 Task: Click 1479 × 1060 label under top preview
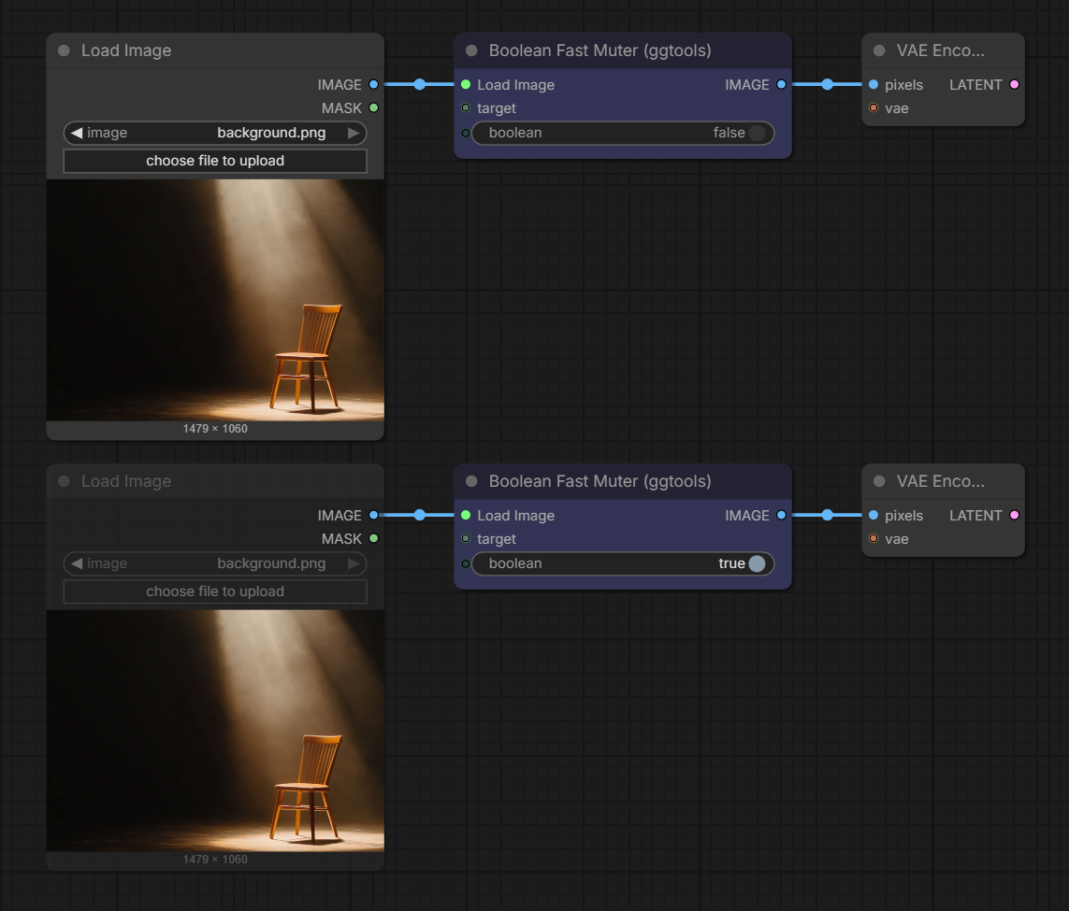(x=215, y=429)
